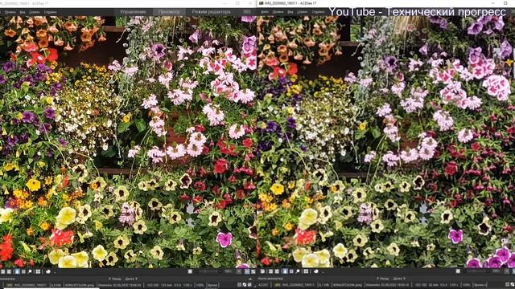Image resolution: width=515 pixels, height=289 pixels.
Task: Choose selection tool icon in right window
Action: click(x=291, y=271)
